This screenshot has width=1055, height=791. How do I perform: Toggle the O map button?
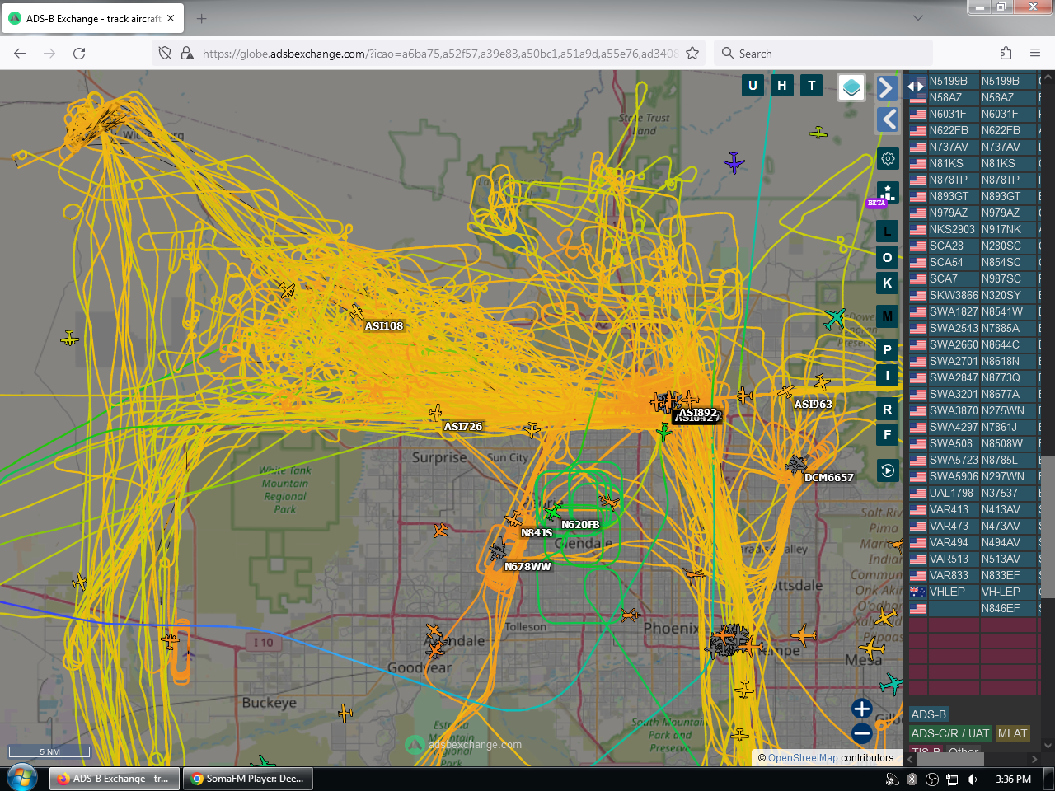pos(887,258)
